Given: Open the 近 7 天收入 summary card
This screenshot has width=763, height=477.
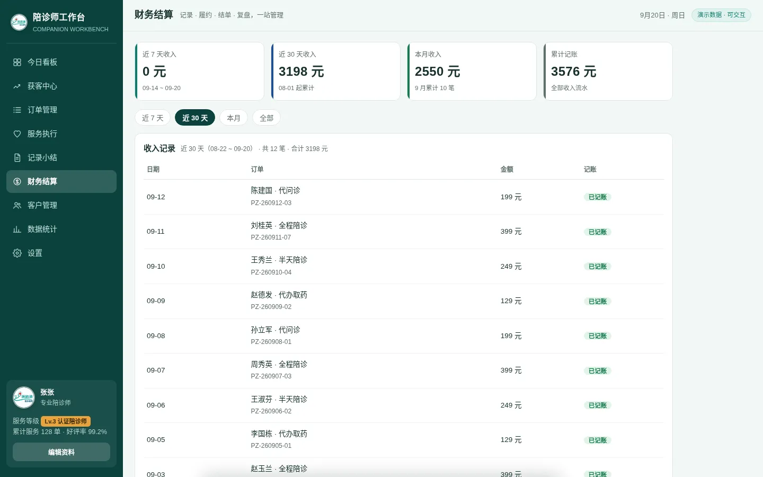Looking at the screenshot, I should [200, 71].
